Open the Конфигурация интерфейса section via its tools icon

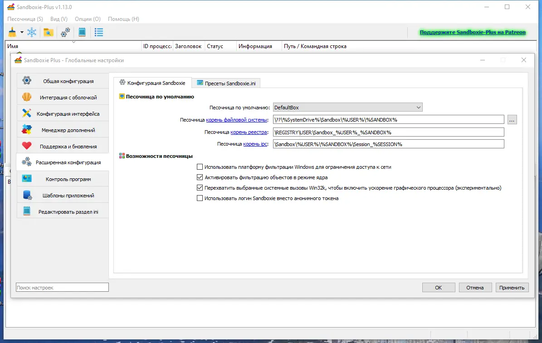(x=27, y=113)
